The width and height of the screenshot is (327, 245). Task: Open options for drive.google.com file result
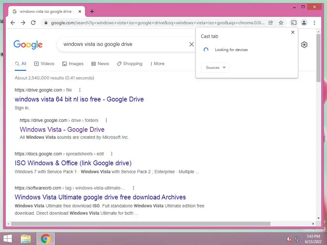80,90
